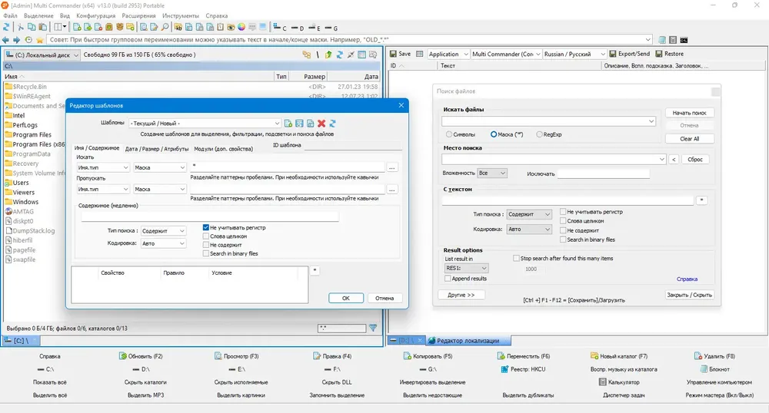Click the go up folder arrow icon
769x413 pixels.
click(328, 55)
